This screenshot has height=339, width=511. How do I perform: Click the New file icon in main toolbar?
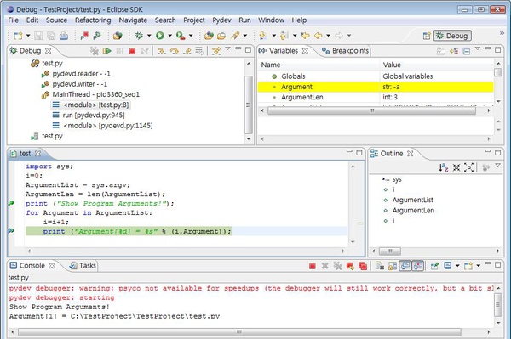[x=18, y=36]
